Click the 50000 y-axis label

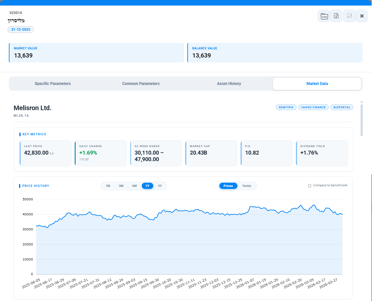click(28, 199)
